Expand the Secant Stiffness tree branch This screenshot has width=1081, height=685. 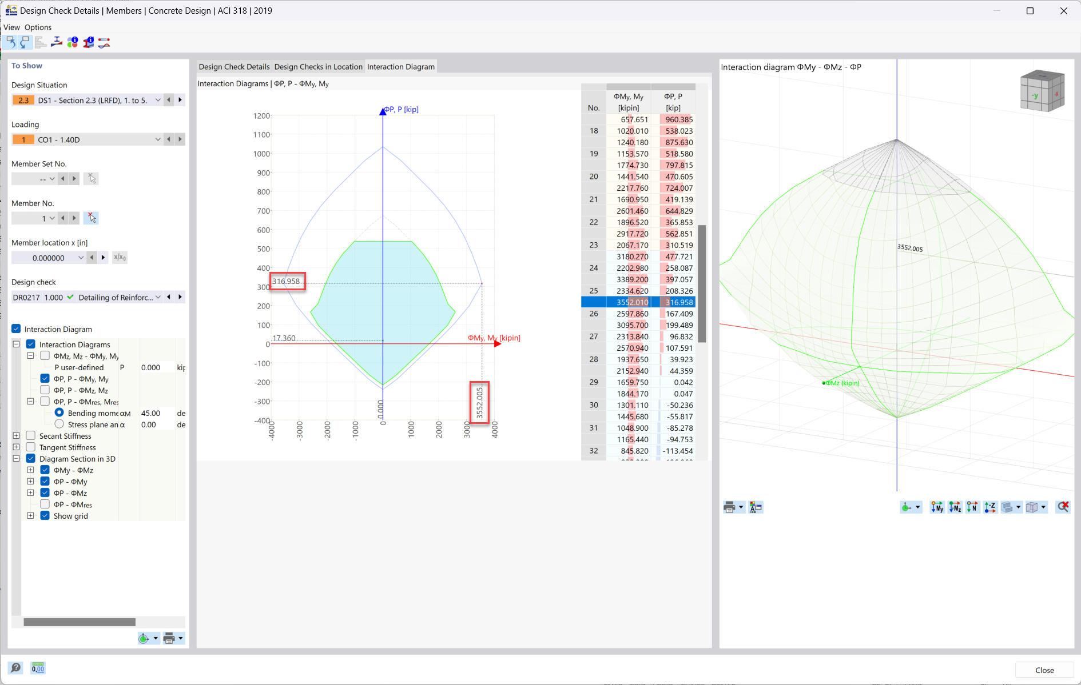pos(16,435)
